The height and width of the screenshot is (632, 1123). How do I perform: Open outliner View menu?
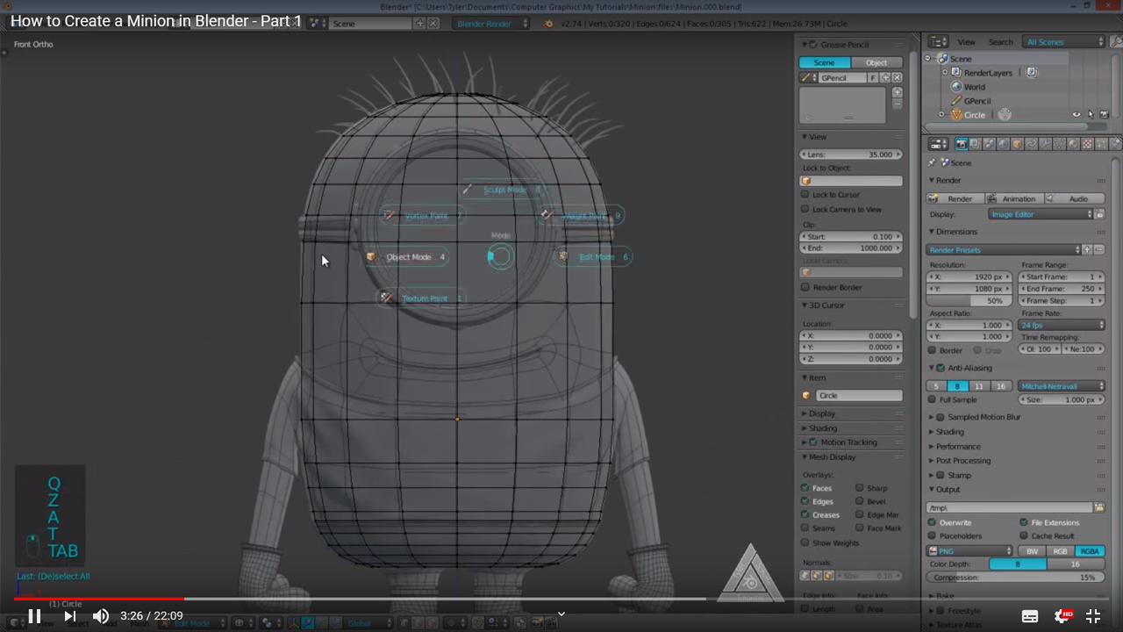(x=966, y=42)
